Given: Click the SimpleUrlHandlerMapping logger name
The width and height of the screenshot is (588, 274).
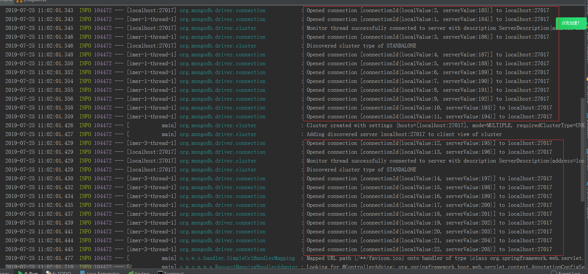Looking at the screenshot, I should point(237,258).
